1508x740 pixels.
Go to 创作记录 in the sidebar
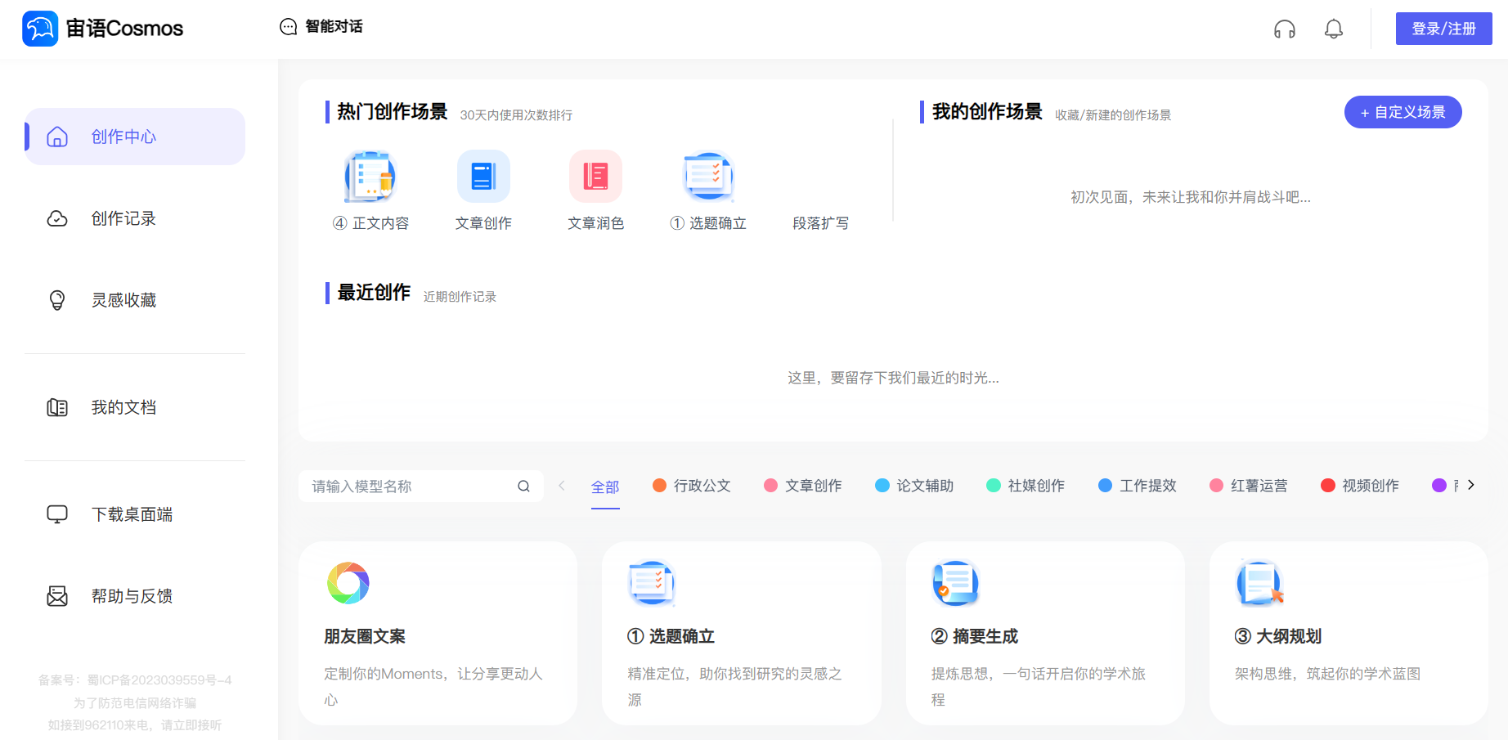(x=123, y=218)
